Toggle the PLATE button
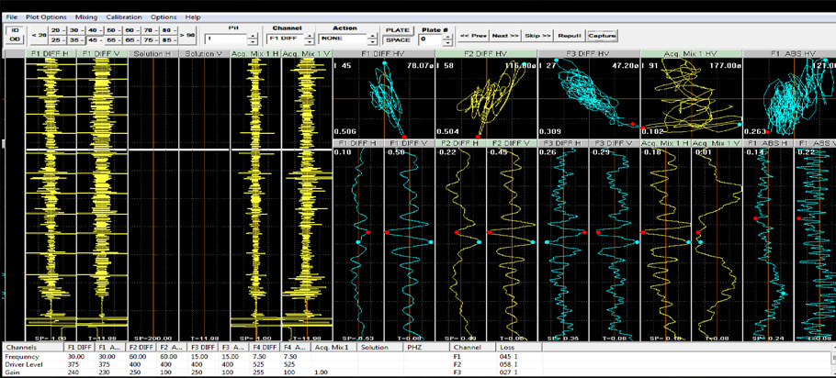This screenshot has width=836, height=378. [398, 30]
